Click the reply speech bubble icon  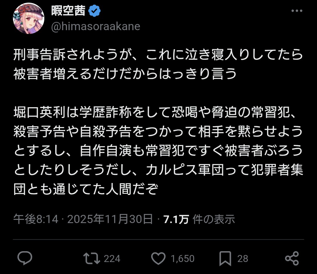pyautogui.click(x=25, y=258)
